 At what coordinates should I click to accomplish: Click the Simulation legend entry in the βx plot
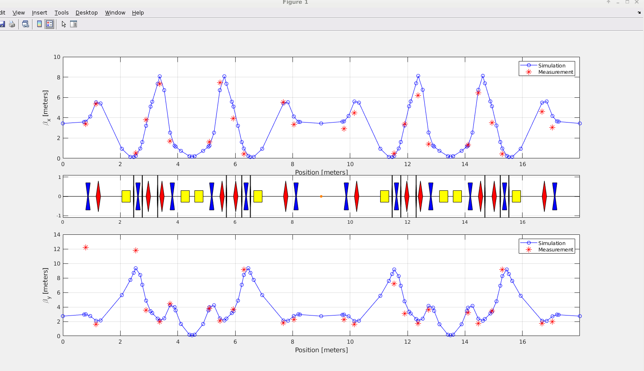pos(551,65)
